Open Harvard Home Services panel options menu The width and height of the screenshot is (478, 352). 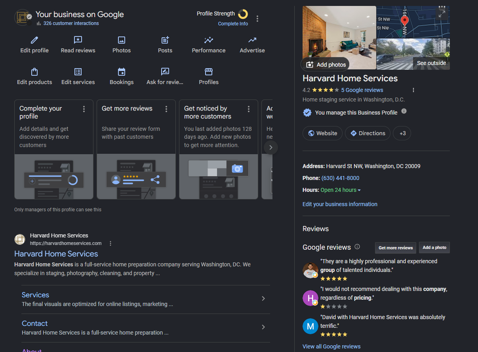point(413,90)
